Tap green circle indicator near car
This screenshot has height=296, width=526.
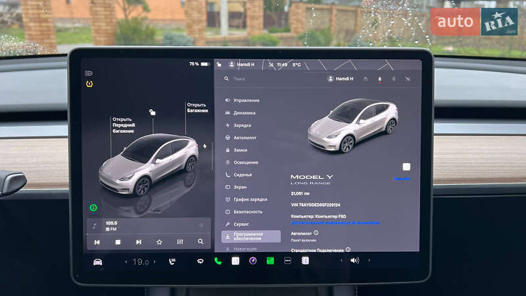tap(93, 208)
